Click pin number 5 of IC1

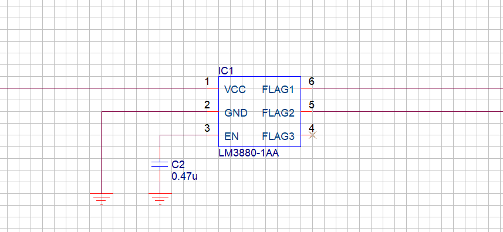(x=312, y=105)
